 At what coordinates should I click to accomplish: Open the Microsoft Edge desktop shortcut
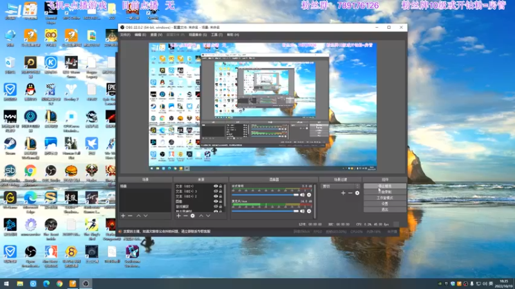click(30, 201)
